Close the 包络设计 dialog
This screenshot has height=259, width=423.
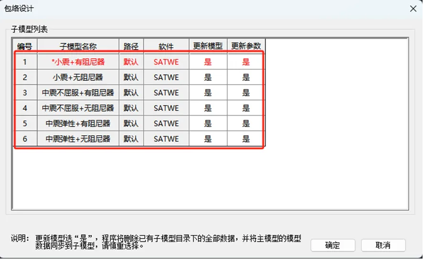412,9
